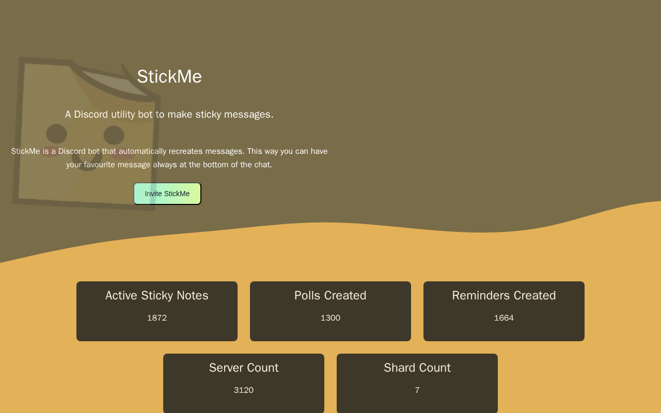Select the value 1300
The height and width of the screenshot is (413, 661).
(x=330, y=318)
